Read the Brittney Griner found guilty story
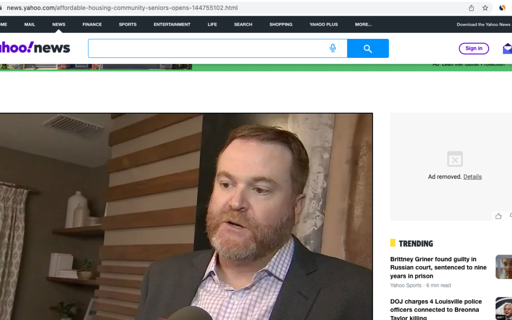Image resolution: width=512 pixels, height=320 pixels. point(438,267)
